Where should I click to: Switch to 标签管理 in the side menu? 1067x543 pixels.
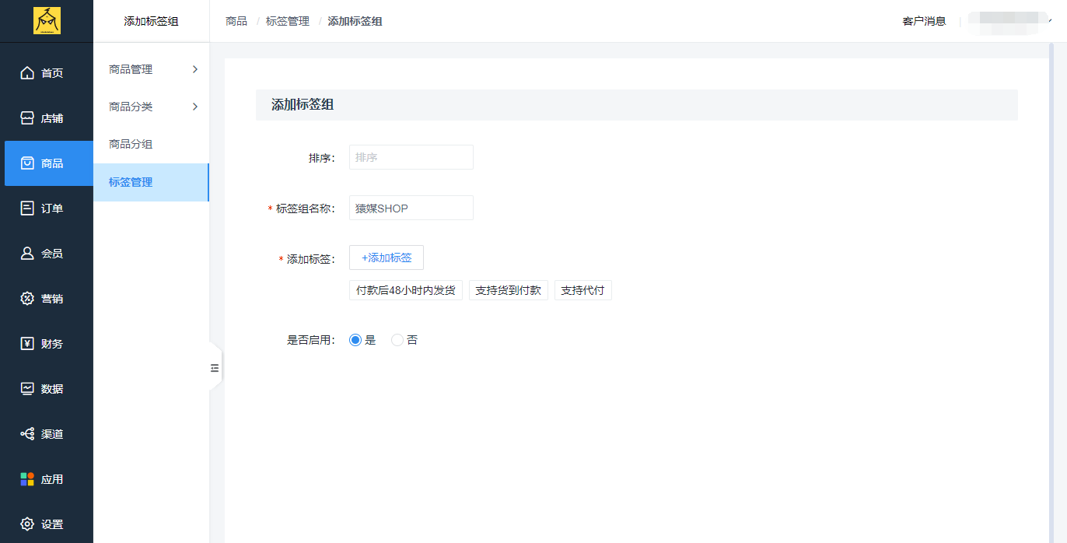(150, 182)
